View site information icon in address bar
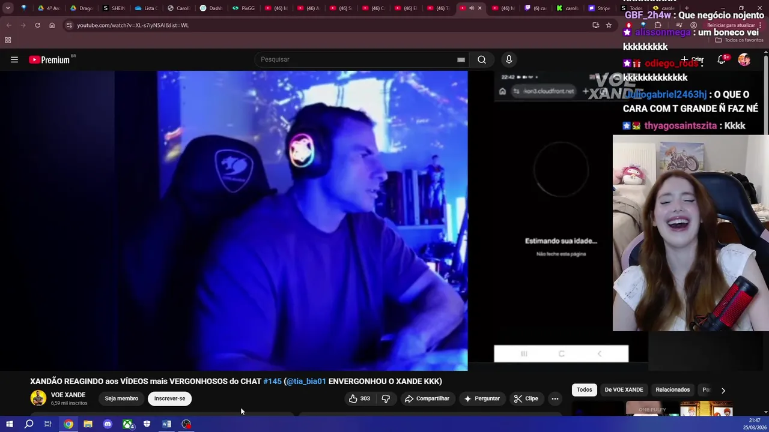This screenshot has height=432, width=769. coord(69,25)
